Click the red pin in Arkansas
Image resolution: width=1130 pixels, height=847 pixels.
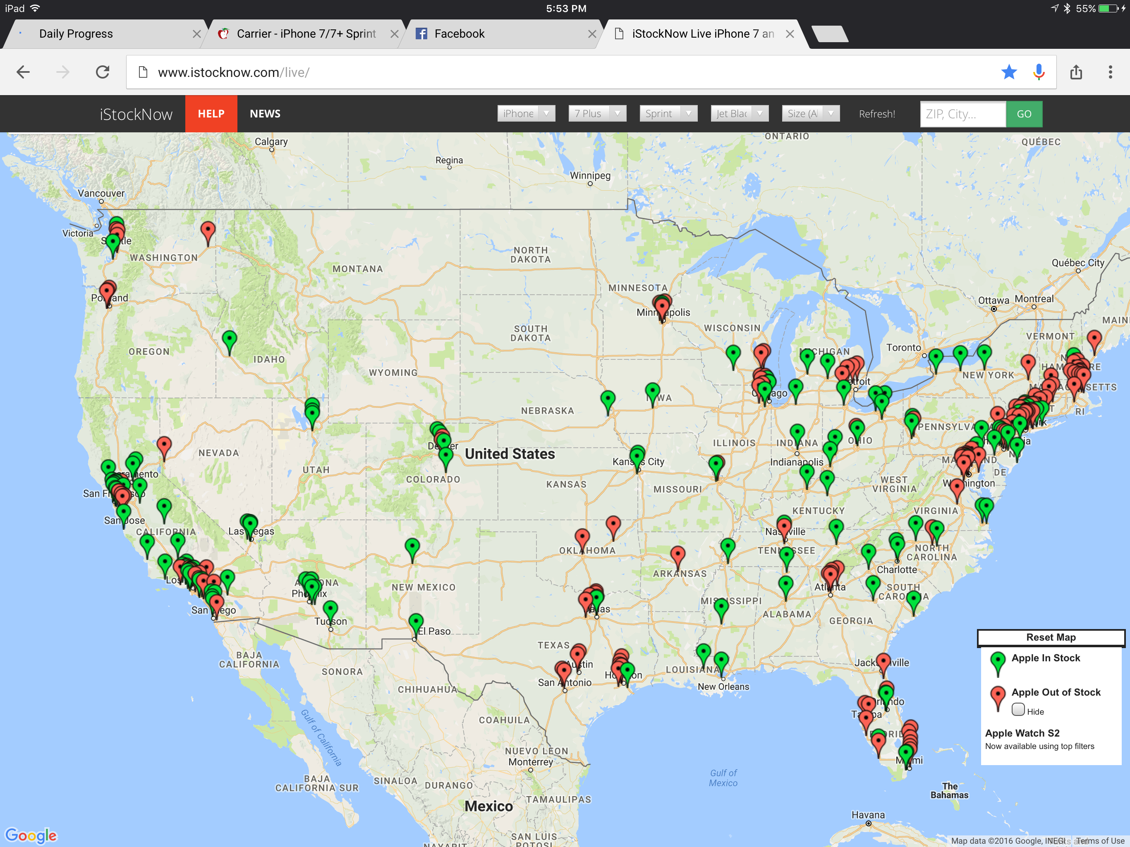(678, 557)
